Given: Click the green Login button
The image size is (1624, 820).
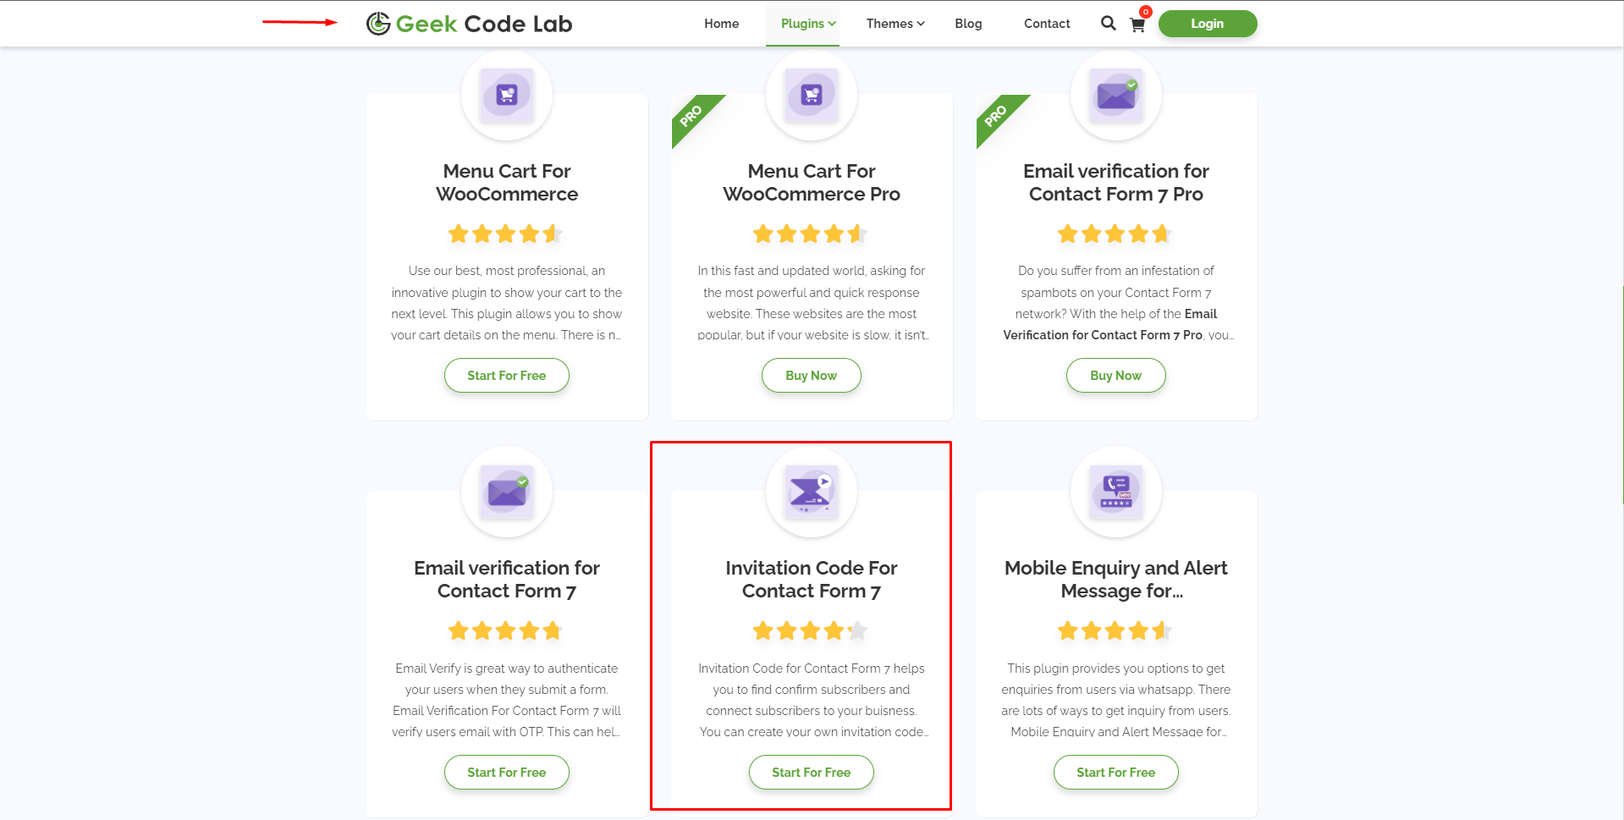Looking at the screenshot, I should (x=1208, y=24).
